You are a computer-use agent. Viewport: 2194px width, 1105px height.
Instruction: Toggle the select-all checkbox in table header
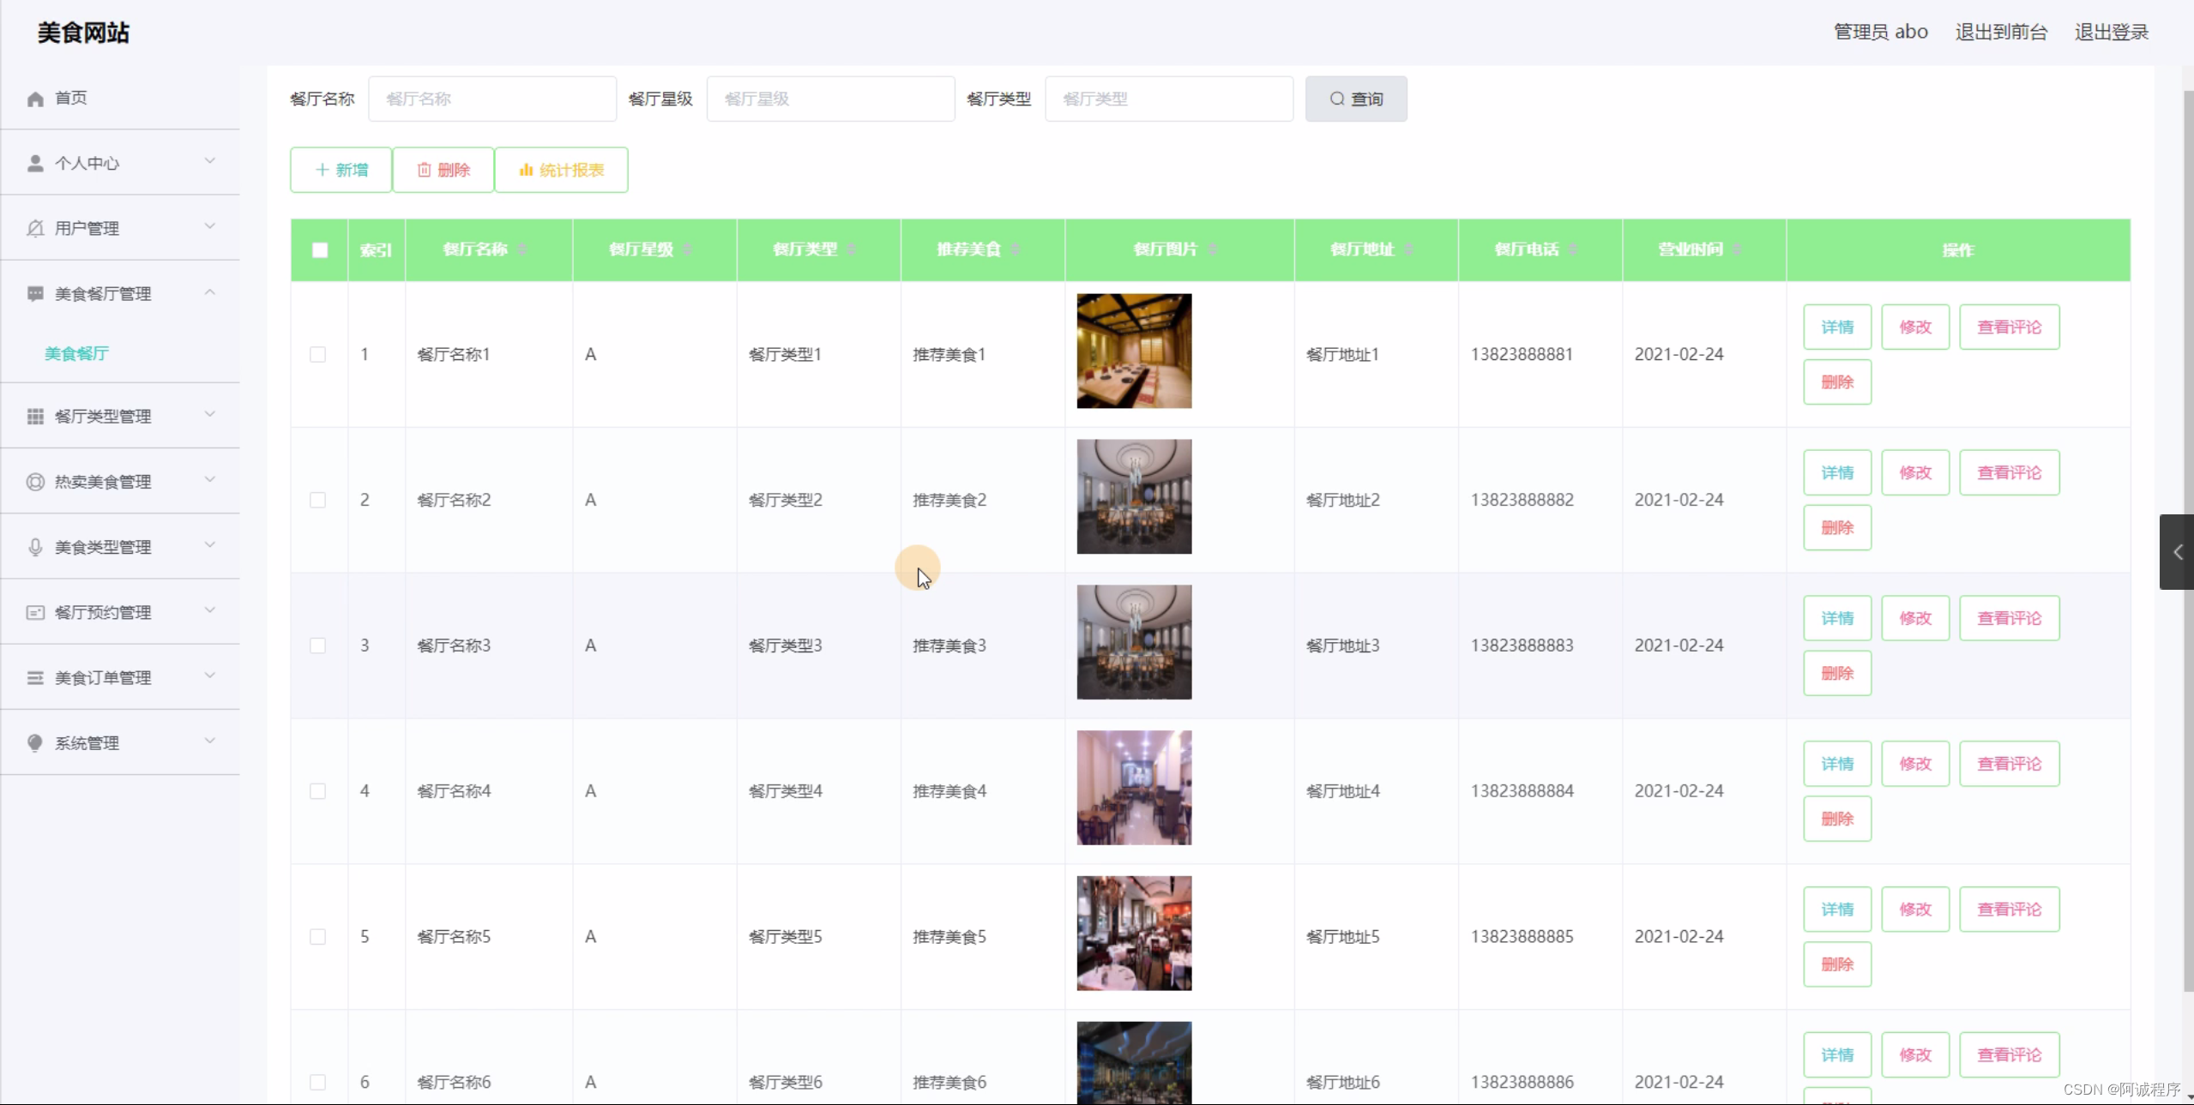[320, 250]
